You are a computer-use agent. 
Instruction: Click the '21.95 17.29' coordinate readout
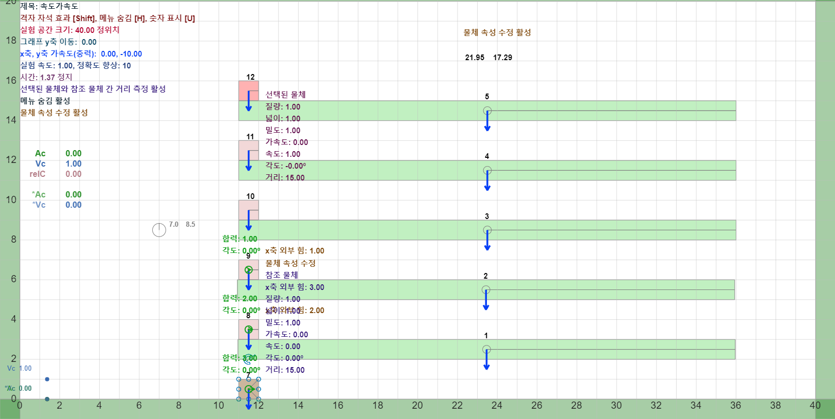pyautogui.click(x=488, y=58)
